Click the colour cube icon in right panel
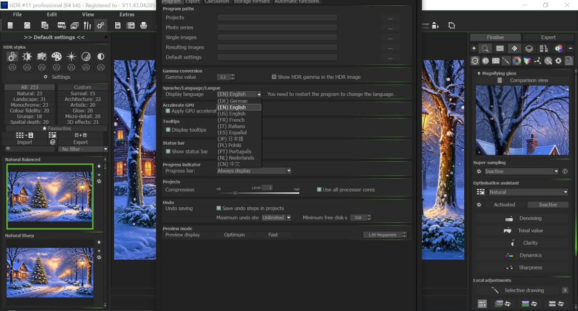The width and height of the screenshot is (578, 311). 527,61
